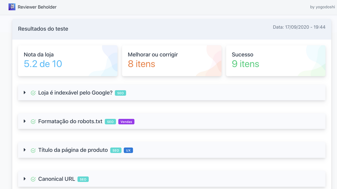
Task: Expand the Loja é indexável pelo Google row
Action: pyautogui.click(x=24, y=92)
